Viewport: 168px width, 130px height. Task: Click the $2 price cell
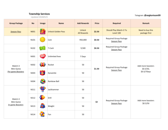[97, 102]
